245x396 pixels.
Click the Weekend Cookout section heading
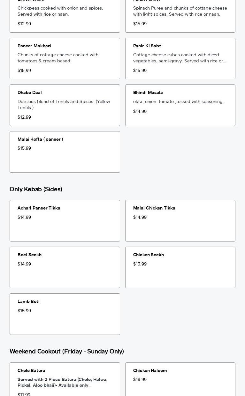(x=66, y=351)
